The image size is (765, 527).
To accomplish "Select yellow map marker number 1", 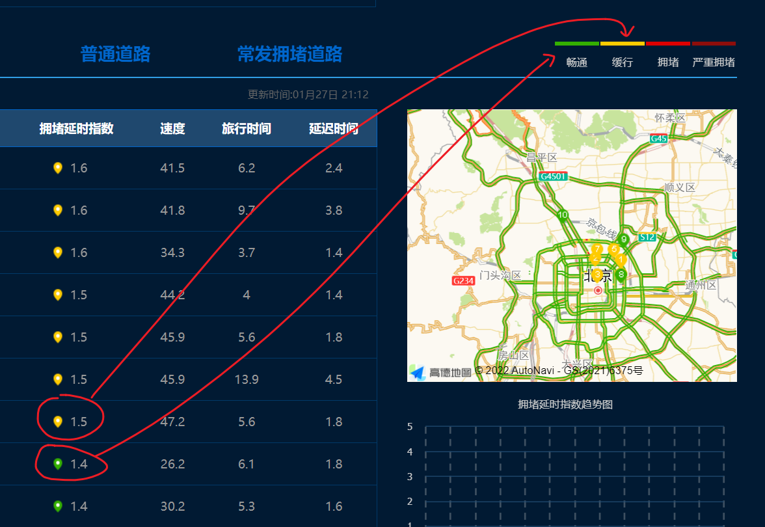I will click(x=621, y=260).
